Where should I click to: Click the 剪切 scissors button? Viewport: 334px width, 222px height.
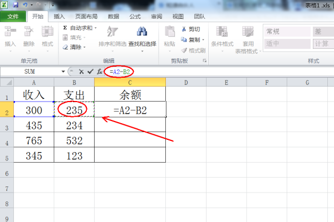tap(191, 29)
